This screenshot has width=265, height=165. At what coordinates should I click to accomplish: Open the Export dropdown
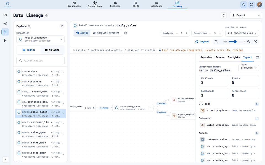(x=246, y=15)
